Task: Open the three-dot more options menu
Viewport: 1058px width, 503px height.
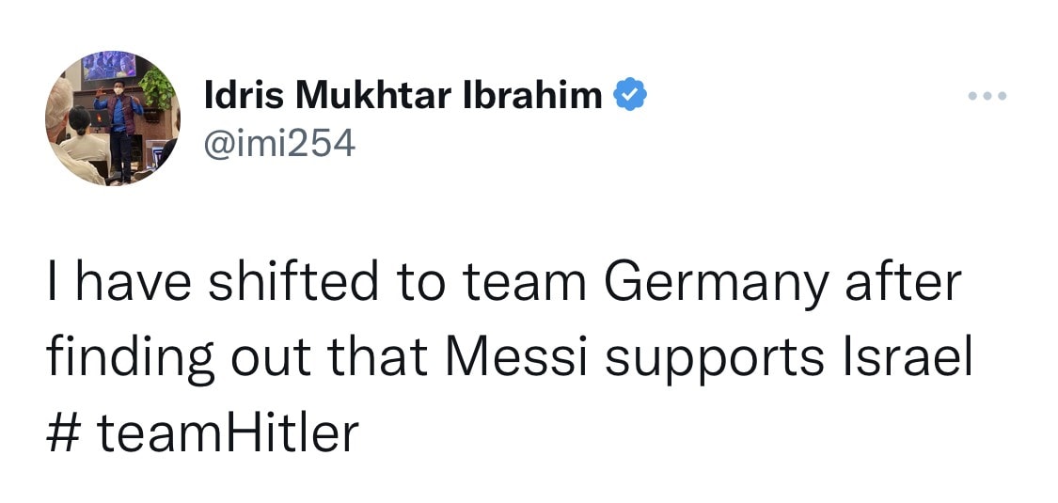Action: click(987, 97)
